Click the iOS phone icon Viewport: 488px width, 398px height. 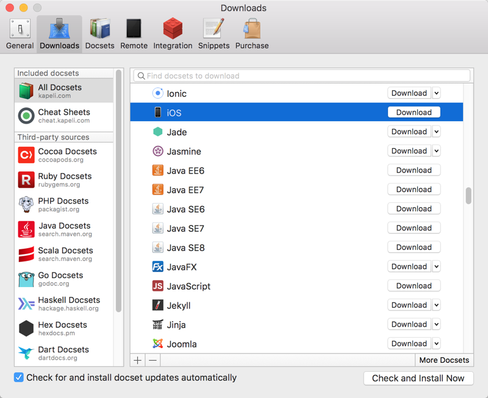click(158, 112)
